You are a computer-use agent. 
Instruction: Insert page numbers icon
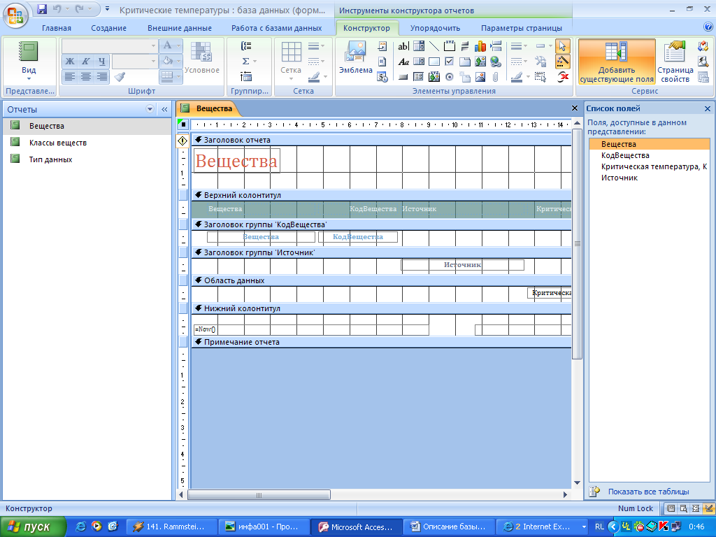click(382, 62)
